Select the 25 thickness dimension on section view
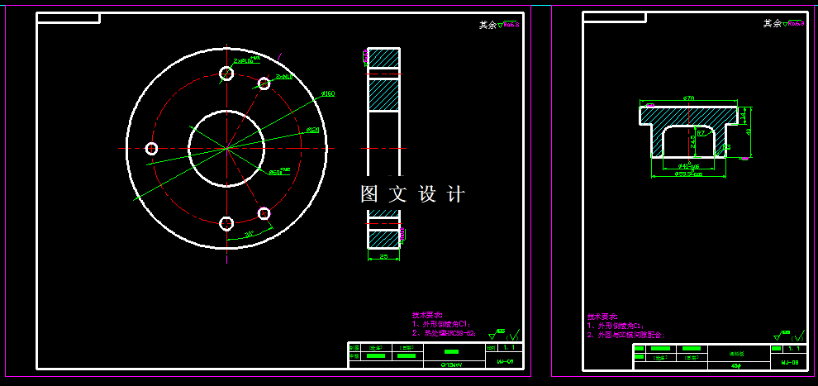Image resolution: width=818 pixels, height=386 pixels. pos(383,256)
